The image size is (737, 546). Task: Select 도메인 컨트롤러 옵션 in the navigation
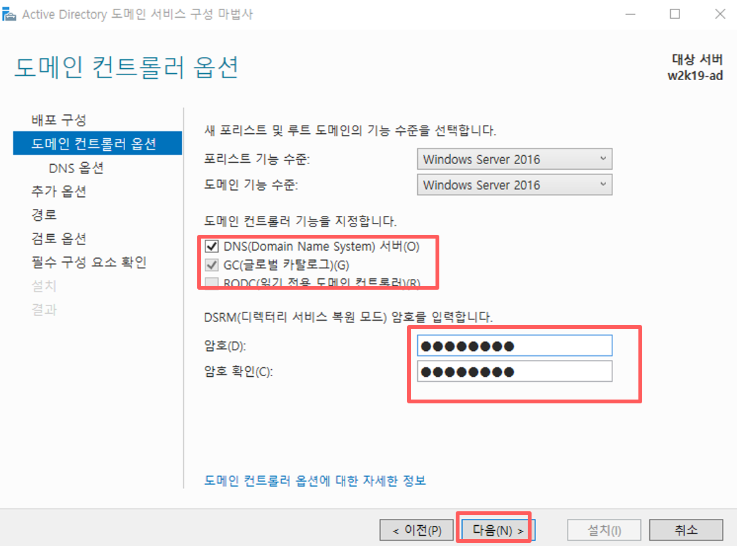pos(97,143)
